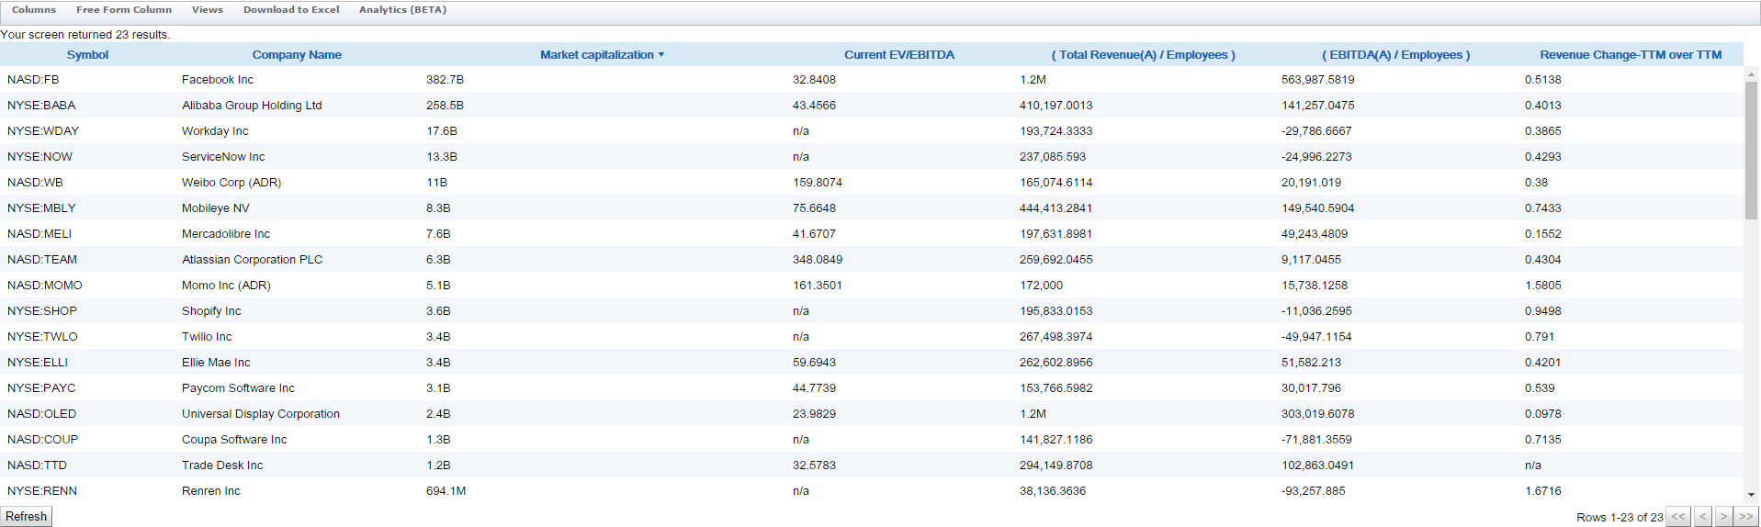Click the Refresh button
Viewport: 1761px width, 527px height.
(x=27, y=517)
